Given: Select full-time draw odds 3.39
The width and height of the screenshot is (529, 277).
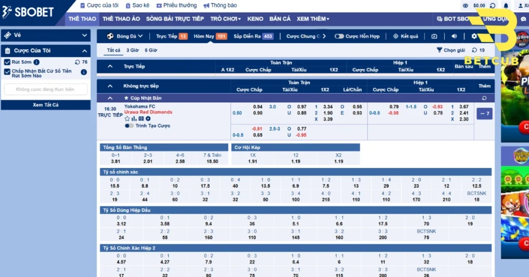Looking at the screenshot, I should (x=328, y=119).
